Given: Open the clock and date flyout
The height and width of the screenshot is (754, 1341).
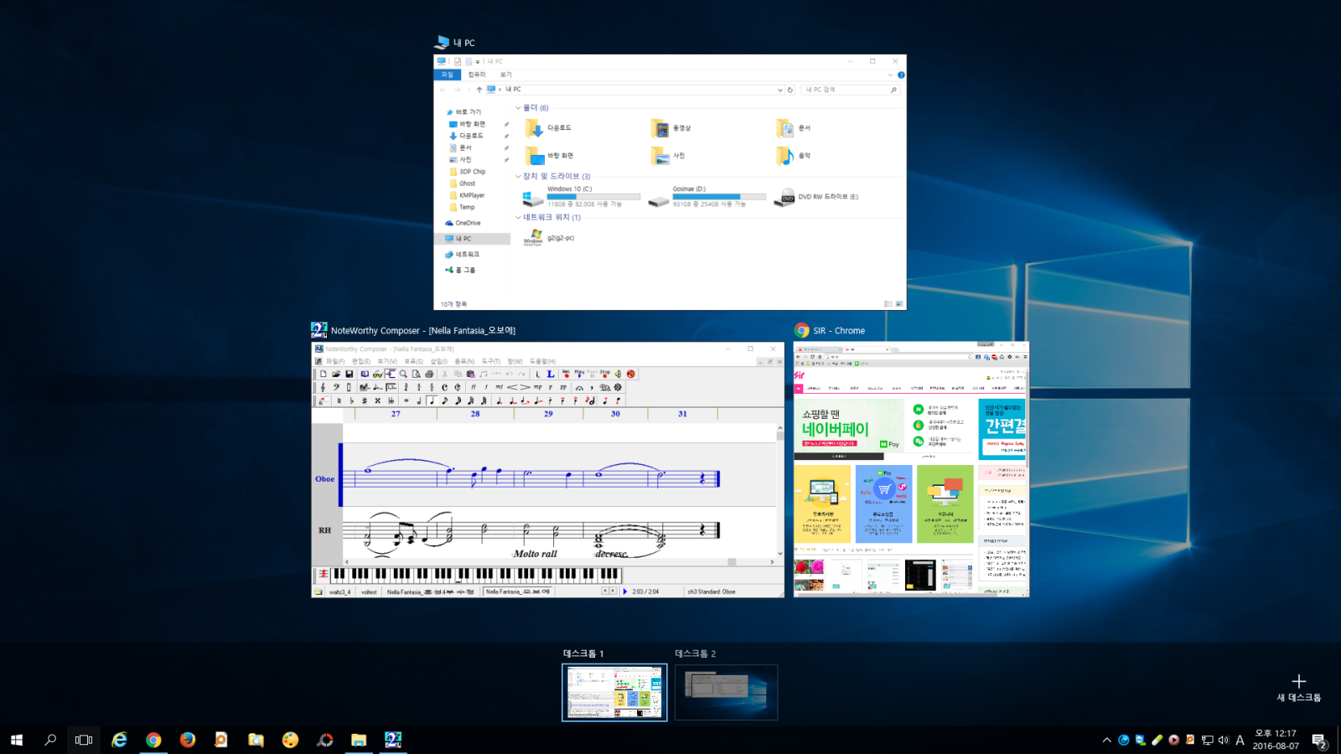Looking at the screenshot, I should (x=1276, y=740).
